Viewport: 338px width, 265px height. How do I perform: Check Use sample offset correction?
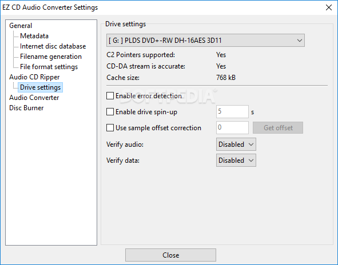(x=110, y=128)
